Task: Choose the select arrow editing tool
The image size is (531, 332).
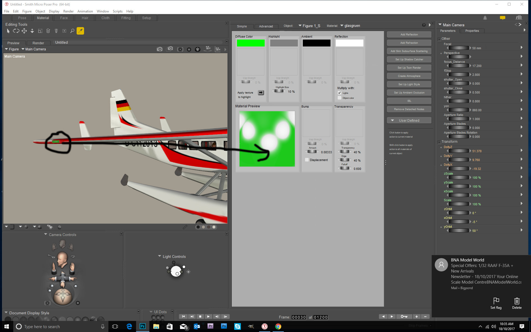Action: coord(8,31)
